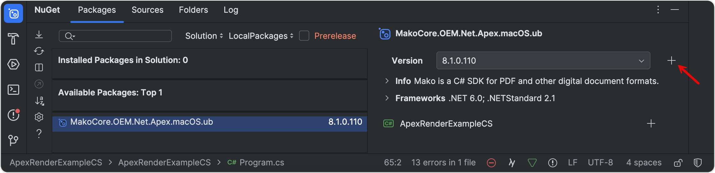Expand the Info section
This screenshot has height=173, width=715.
click(x=387, y=81)
